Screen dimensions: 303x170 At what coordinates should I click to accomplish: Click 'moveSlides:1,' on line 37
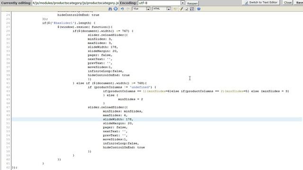point(100,67)
